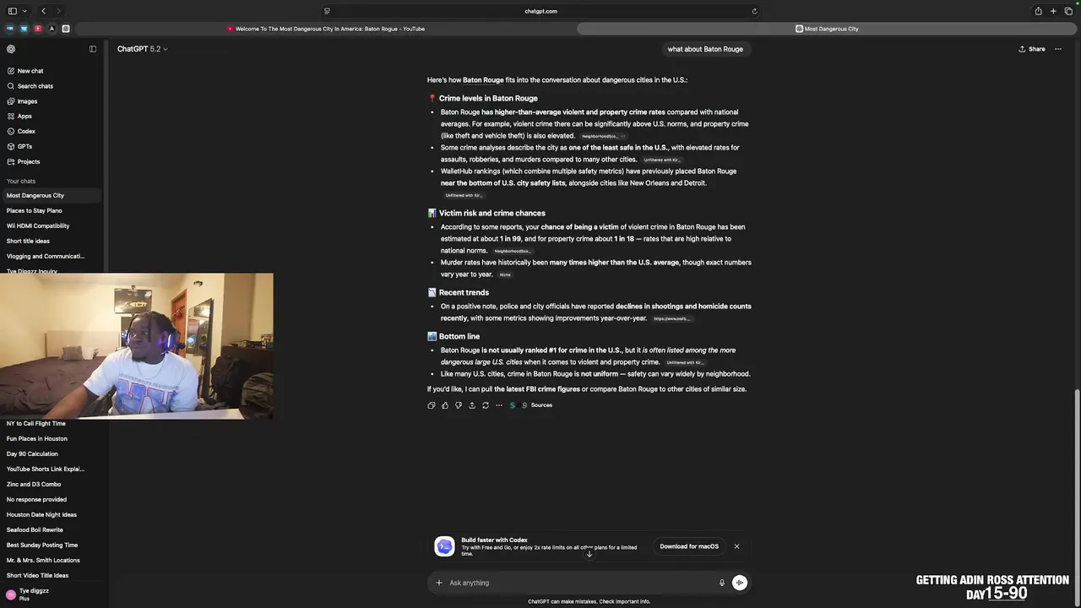Reload the chatgpt.com page
Viewport: 1081px width, 608px height.
[754, 11]
